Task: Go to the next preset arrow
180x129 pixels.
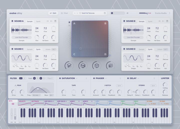Action: pos(77,13)
